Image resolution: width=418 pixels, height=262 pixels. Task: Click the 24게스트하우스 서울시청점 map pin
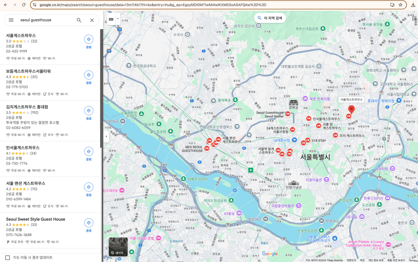pyautogui.click(x=293, y=130)
